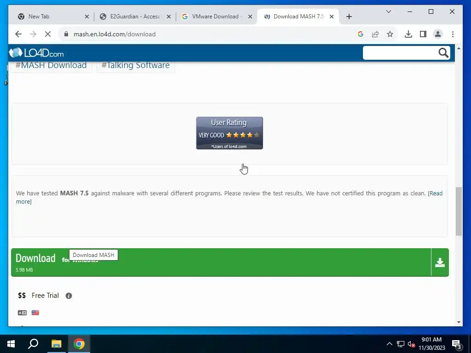Go back to the previous page
Image resolution: width=471 pixels, height=353 pixels.
(x=18, y=34)
